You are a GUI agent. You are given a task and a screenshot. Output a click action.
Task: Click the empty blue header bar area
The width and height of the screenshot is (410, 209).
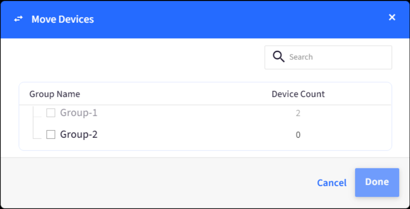point(236,19)
